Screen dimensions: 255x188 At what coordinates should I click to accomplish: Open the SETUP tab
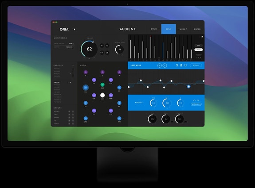pyautogui.click(x=169, y=29)
